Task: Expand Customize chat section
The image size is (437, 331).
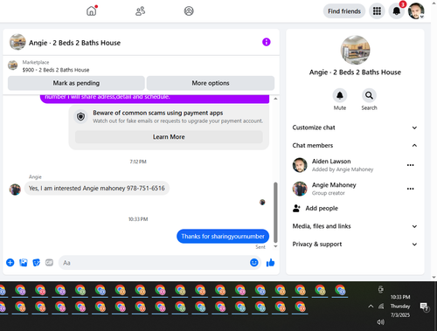Action: [355, 128]
